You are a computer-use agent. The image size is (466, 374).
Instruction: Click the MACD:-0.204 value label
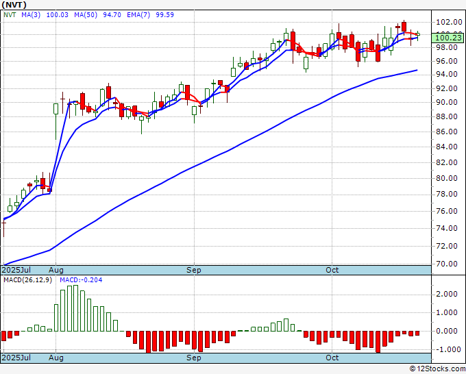tap(81, 280)
